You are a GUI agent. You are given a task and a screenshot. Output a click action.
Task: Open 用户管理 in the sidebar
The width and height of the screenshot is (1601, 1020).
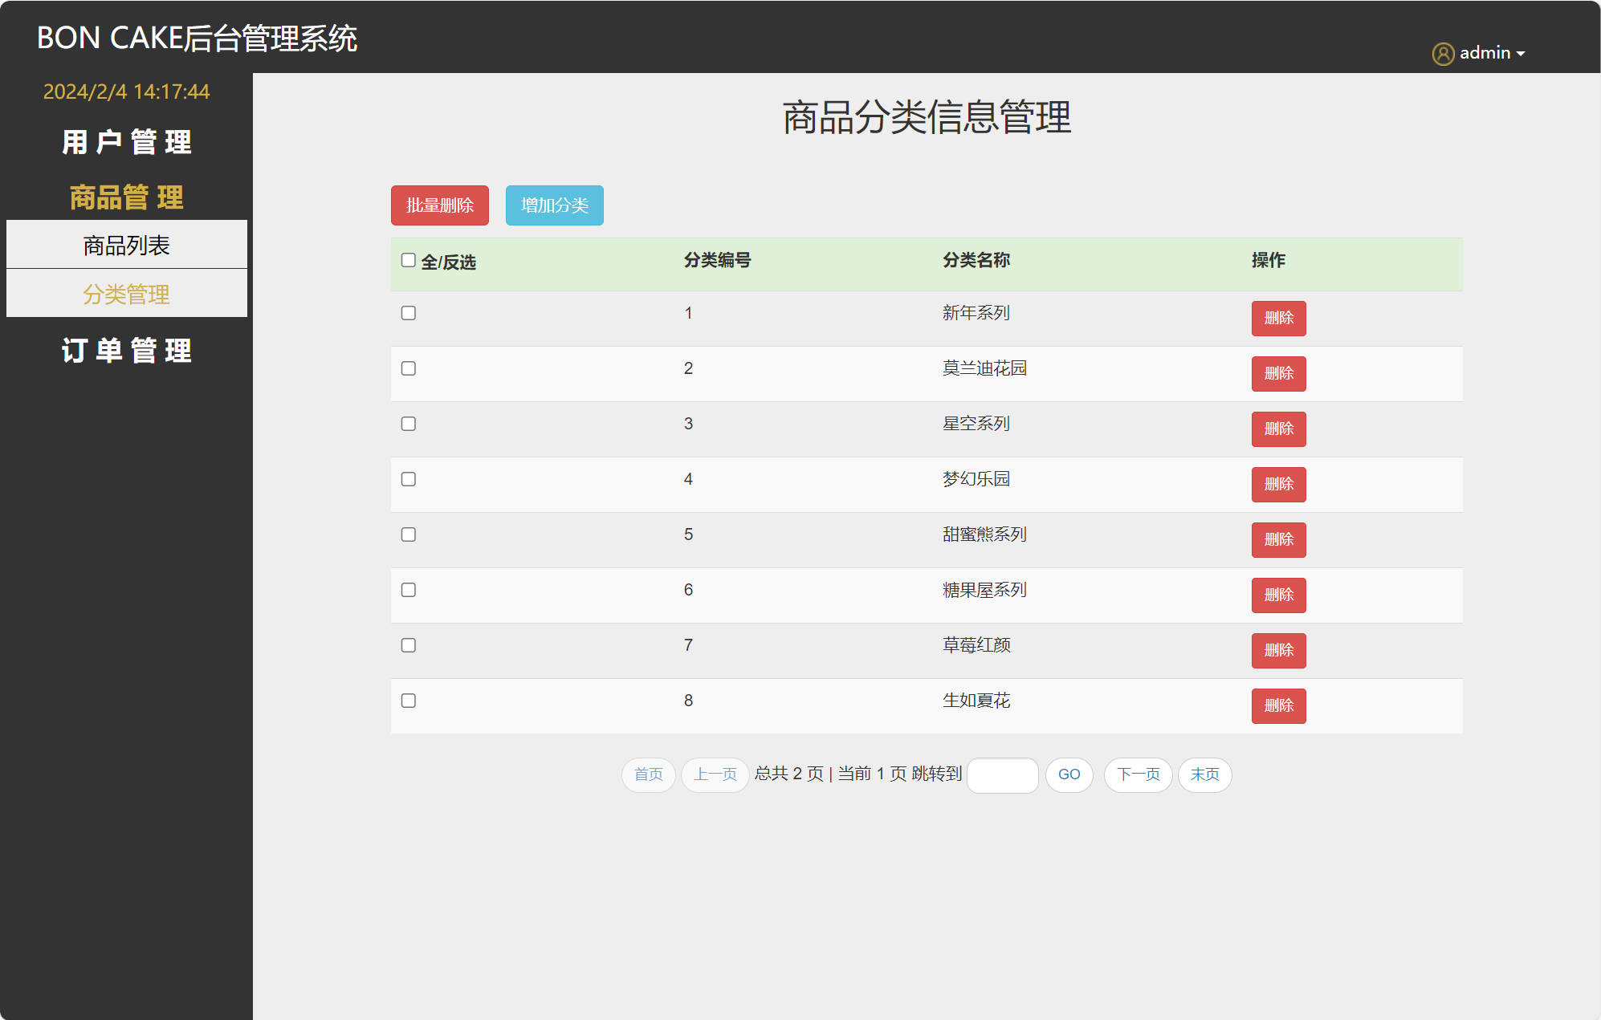click(x=126, y=142)
